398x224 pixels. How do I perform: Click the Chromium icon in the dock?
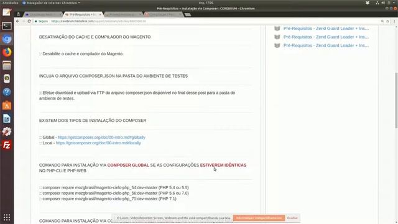[7, 39]
